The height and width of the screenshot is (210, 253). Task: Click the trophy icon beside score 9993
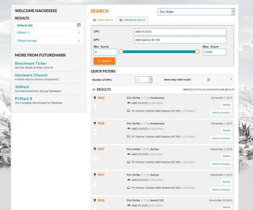pos(95,98)
